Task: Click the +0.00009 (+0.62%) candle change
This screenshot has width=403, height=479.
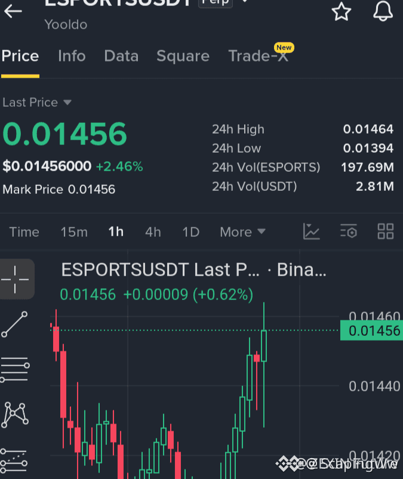Action: click(x=188, y=295)
